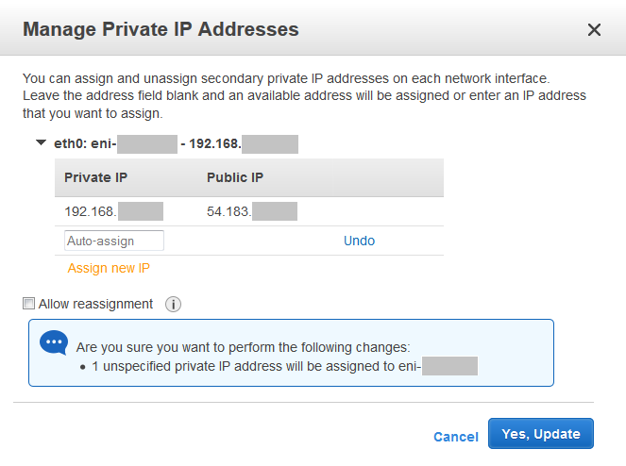Select the 192.168 private IP cell
The height and width of the screenshot is (466, 626).
coord(114,211)
